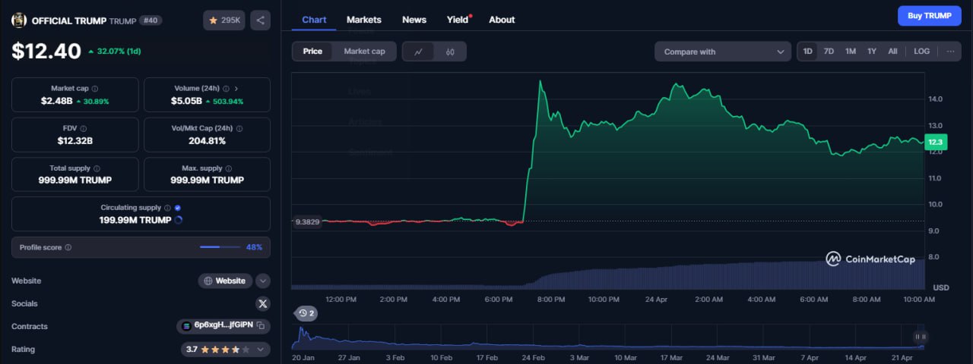The image size is (973, 364).
Task: Click the 12.3 current price label
Action: pyautogui.click(x=936, y=142)
